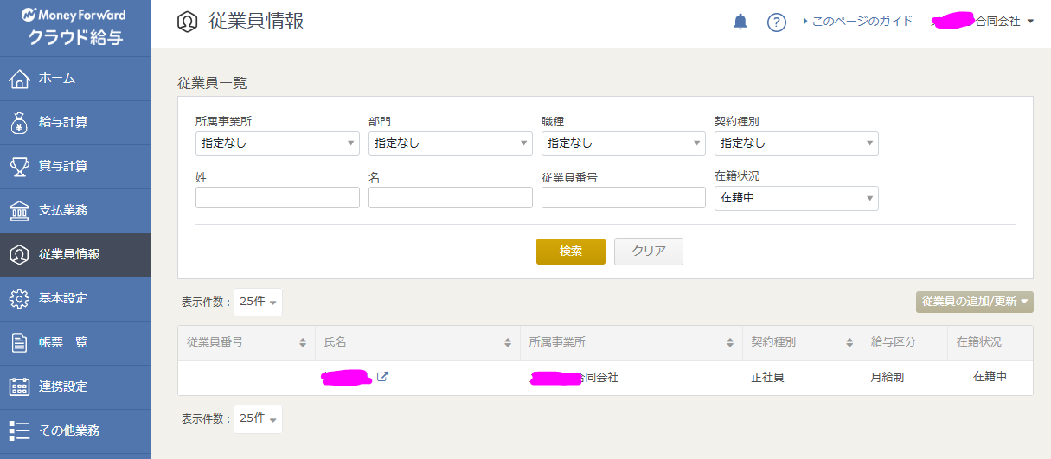
Task: Open the 支払業務 bank icon
Action: point(19,211)
